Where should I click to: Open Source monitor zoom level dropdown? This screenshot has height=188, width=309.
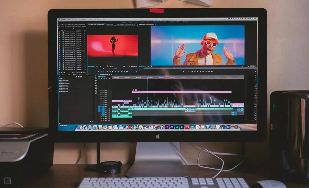pos(98,67)
